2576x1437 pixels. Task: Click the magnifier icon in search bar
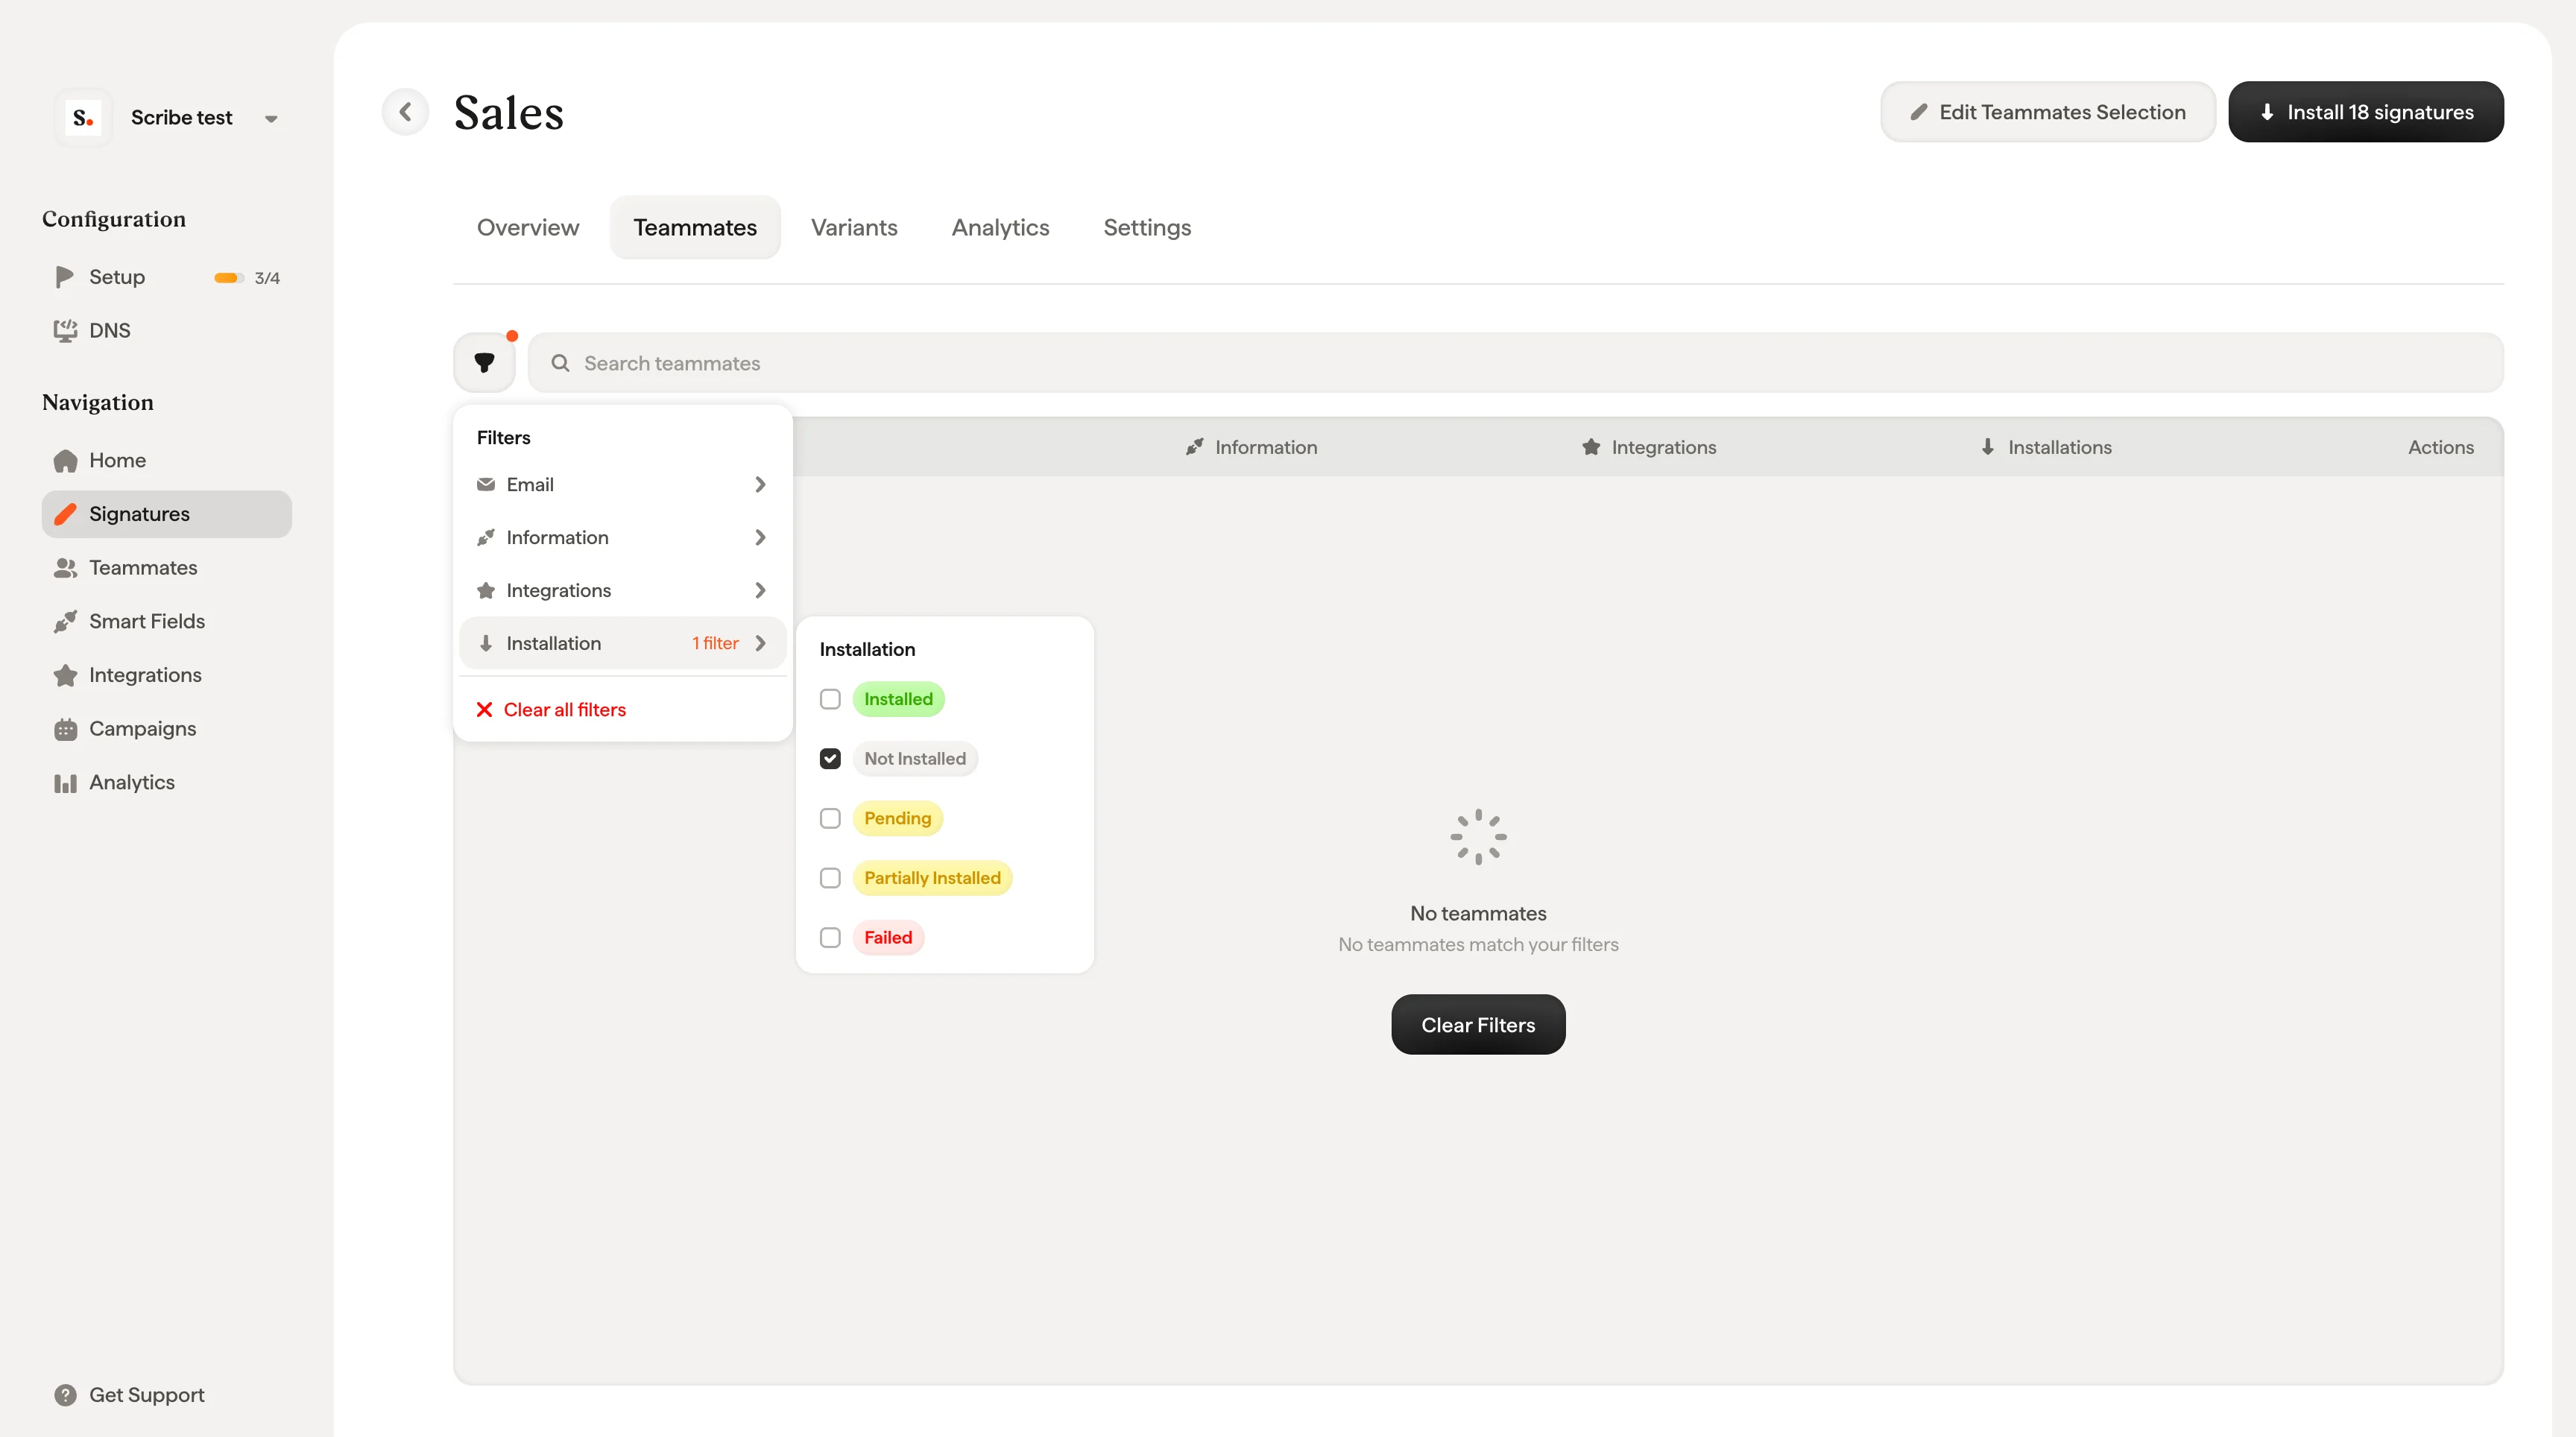pos(560,363)
